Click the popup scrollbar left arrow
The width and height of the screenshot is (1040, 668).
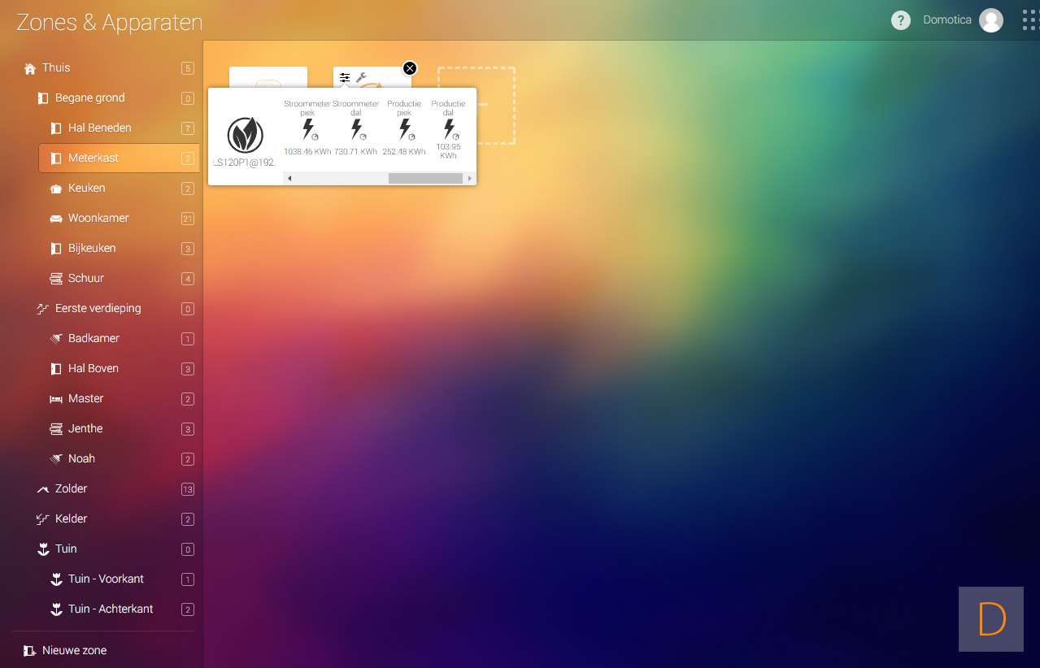pyautogui.click(x=289, y=179)
